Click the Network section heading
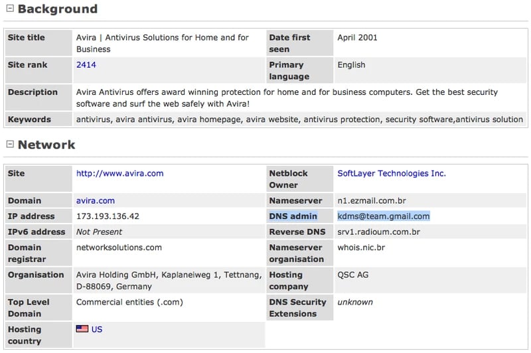Viewport: 531px width, 353px height. click(x=46, y=145)
